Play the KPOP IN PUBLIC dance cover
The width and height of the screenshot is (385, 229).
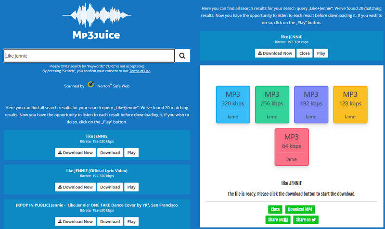[131, 221]
